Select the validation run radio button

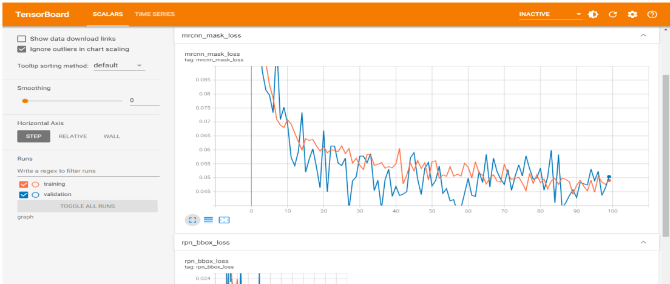tap(36, 195)
